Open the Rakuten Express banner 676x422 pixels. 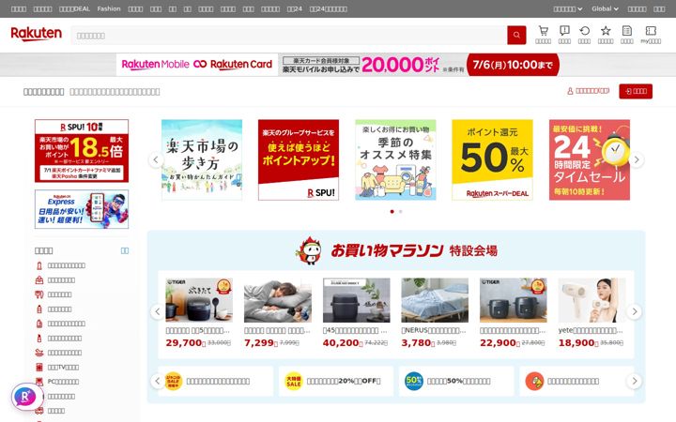82,209
